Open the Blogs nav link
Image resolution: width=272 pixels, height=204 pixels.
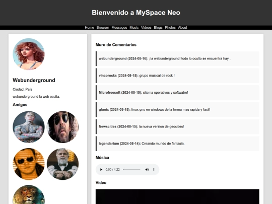pyautogui.click(x=158, y=27)
